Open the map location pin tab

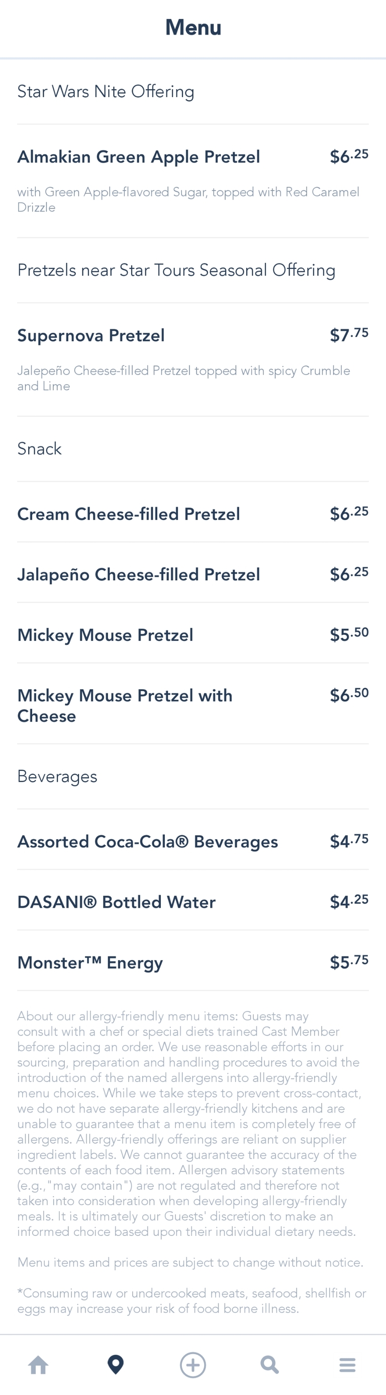116,1365
